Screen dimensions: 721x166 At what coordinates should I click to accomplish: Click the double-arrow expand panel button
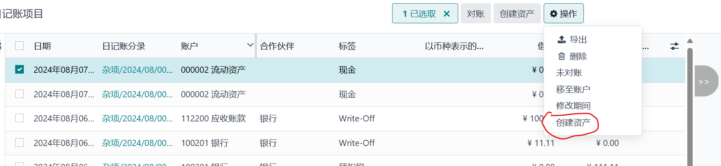pyautogui.click(x=704, y=81)
